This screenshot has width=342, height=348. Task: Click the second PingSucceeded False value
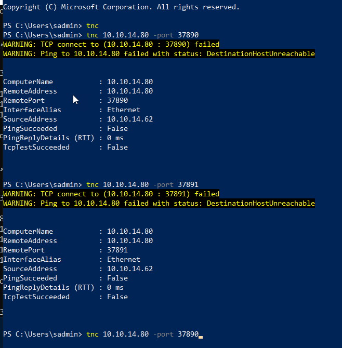[117, 278]
